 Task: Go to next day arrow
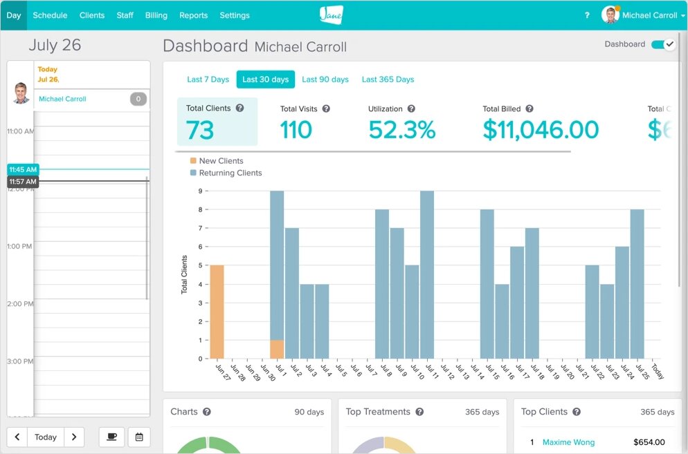(x=74, y=437)
